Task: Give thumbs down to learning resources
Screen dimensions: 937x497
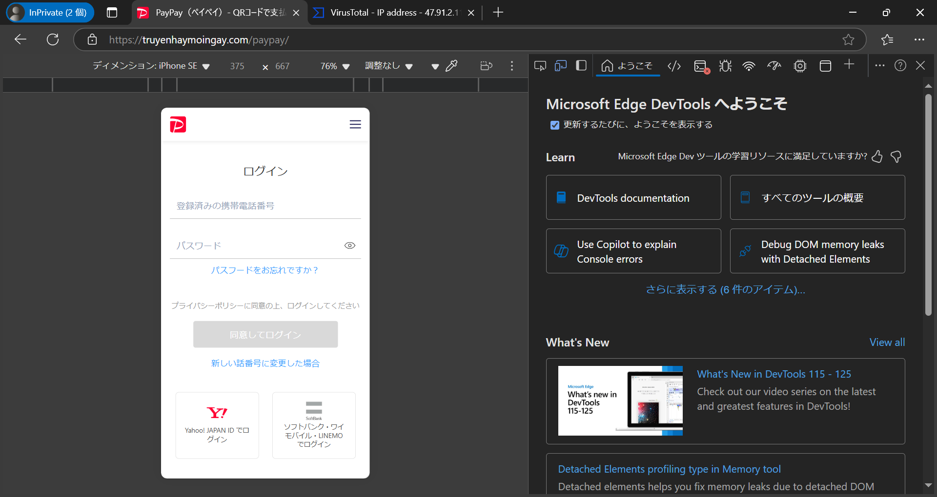Action: point(896,156)
